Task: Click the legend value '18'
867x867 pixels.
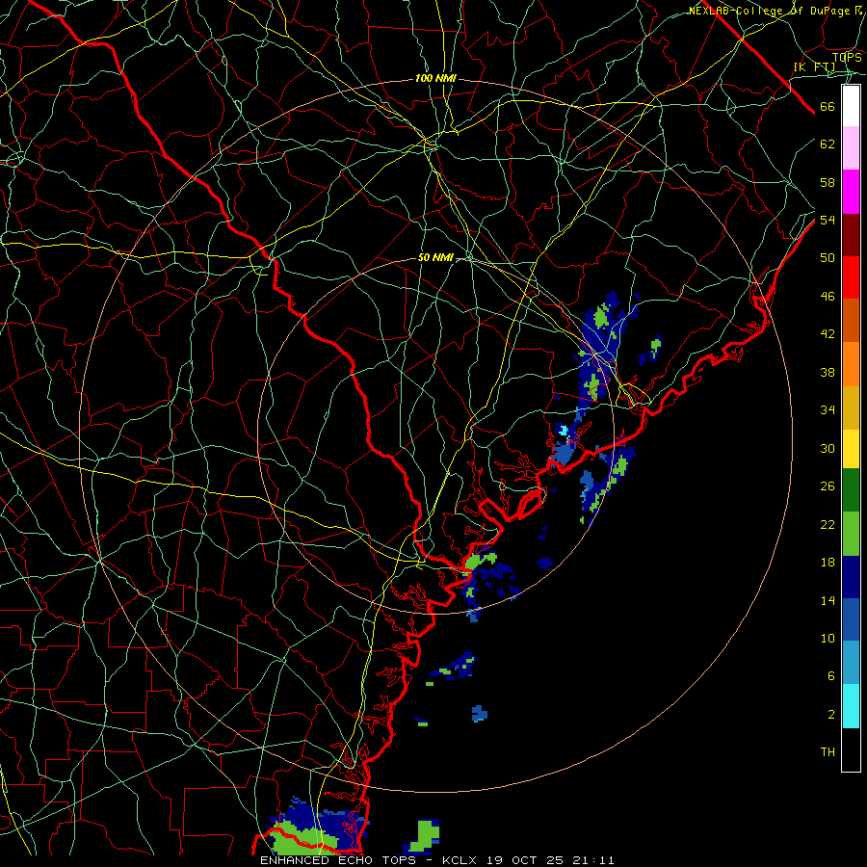Action: 828,563
